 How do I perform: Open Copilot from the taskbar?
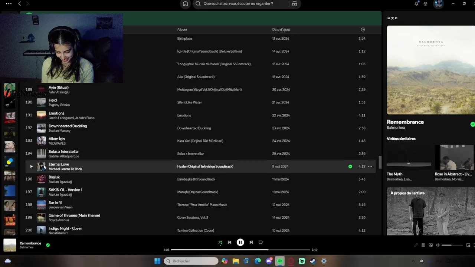[225, 261]
